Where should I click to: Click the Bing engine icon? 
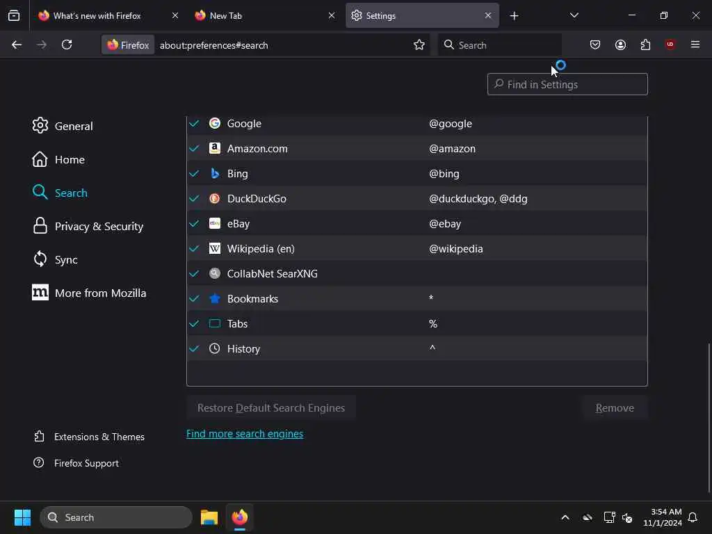click(x=215, y=173)
